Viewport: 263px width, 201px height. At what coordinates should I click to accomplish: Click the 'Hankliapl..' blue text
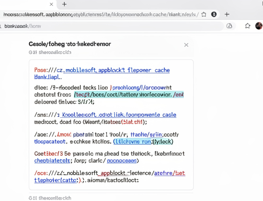pos(48,77)
